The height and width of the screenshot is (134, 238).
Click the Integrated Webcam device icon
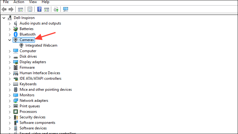21,45
